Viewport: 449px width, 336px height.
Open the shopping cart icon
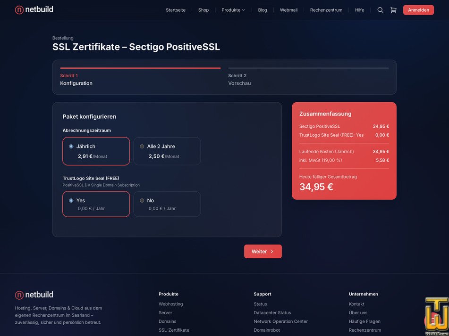[393, 10]
